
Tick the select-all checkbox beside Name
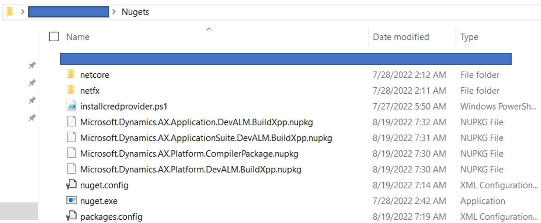[x=54, y=36]
